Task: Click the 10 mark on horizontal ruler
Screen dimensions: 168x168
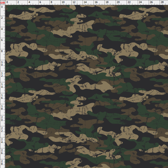Action: point(63,2)
